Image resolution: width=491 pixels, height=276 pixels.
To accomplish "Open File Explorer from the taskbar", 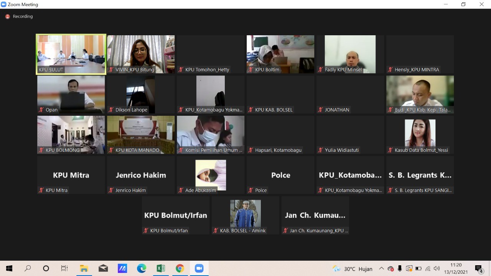I will tap(84, 268).
